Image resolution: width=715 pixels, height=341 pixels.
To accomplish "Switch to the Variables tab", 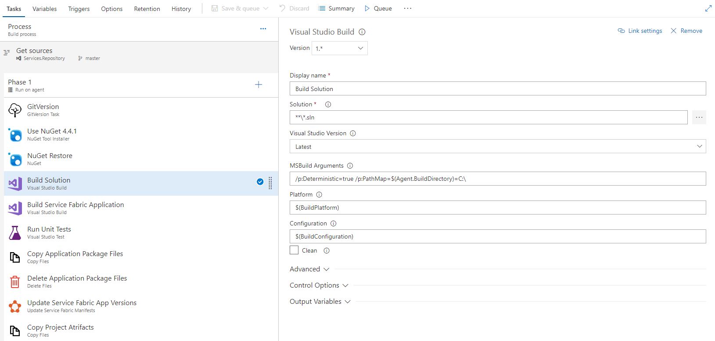I will point(44,9).
